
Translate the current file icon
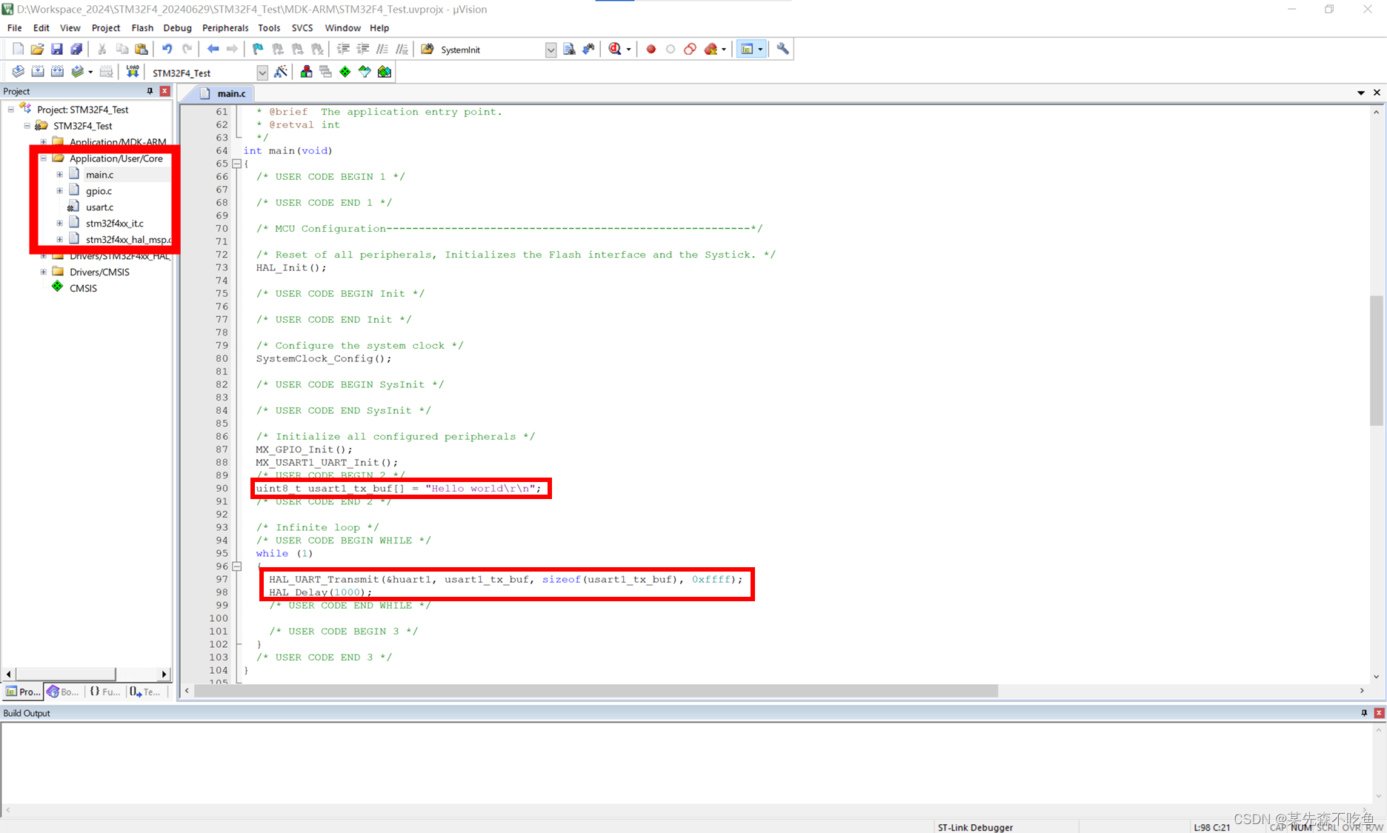tap(18, 72)
